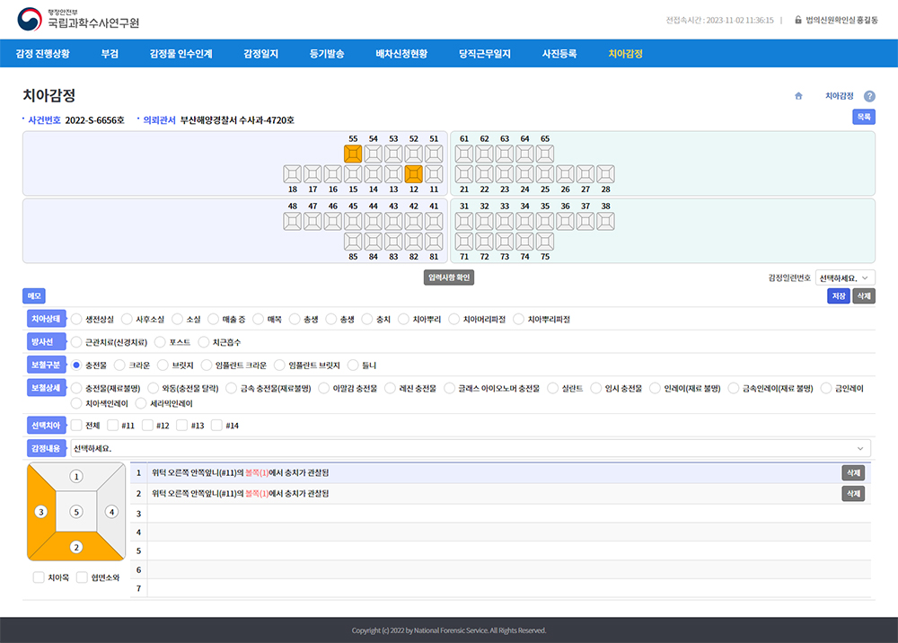Check the #11 tooth checkbox
The height and width of the screenshot is (643, 898).
[x=112, y=426]
